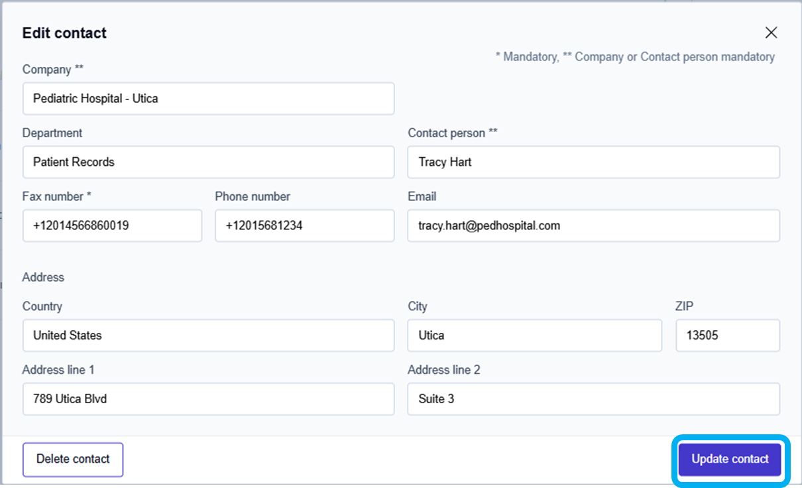The width and height of the screenshot is (802, 488).
Task: Edit the Address line 1 field
Action: [208, 399]
